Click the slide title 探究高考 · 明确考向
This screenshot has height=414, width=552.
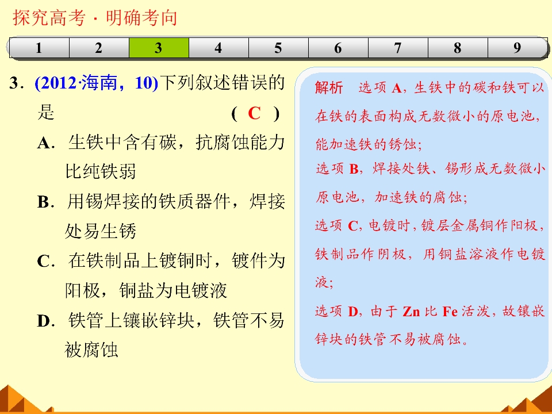coord(95,17)
